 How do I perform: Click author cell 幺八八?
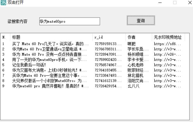click(x=134, y=86)
